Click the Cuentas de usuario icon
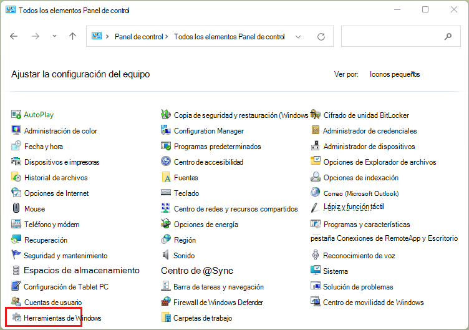469x330 pixels. [x=16, y=301]
